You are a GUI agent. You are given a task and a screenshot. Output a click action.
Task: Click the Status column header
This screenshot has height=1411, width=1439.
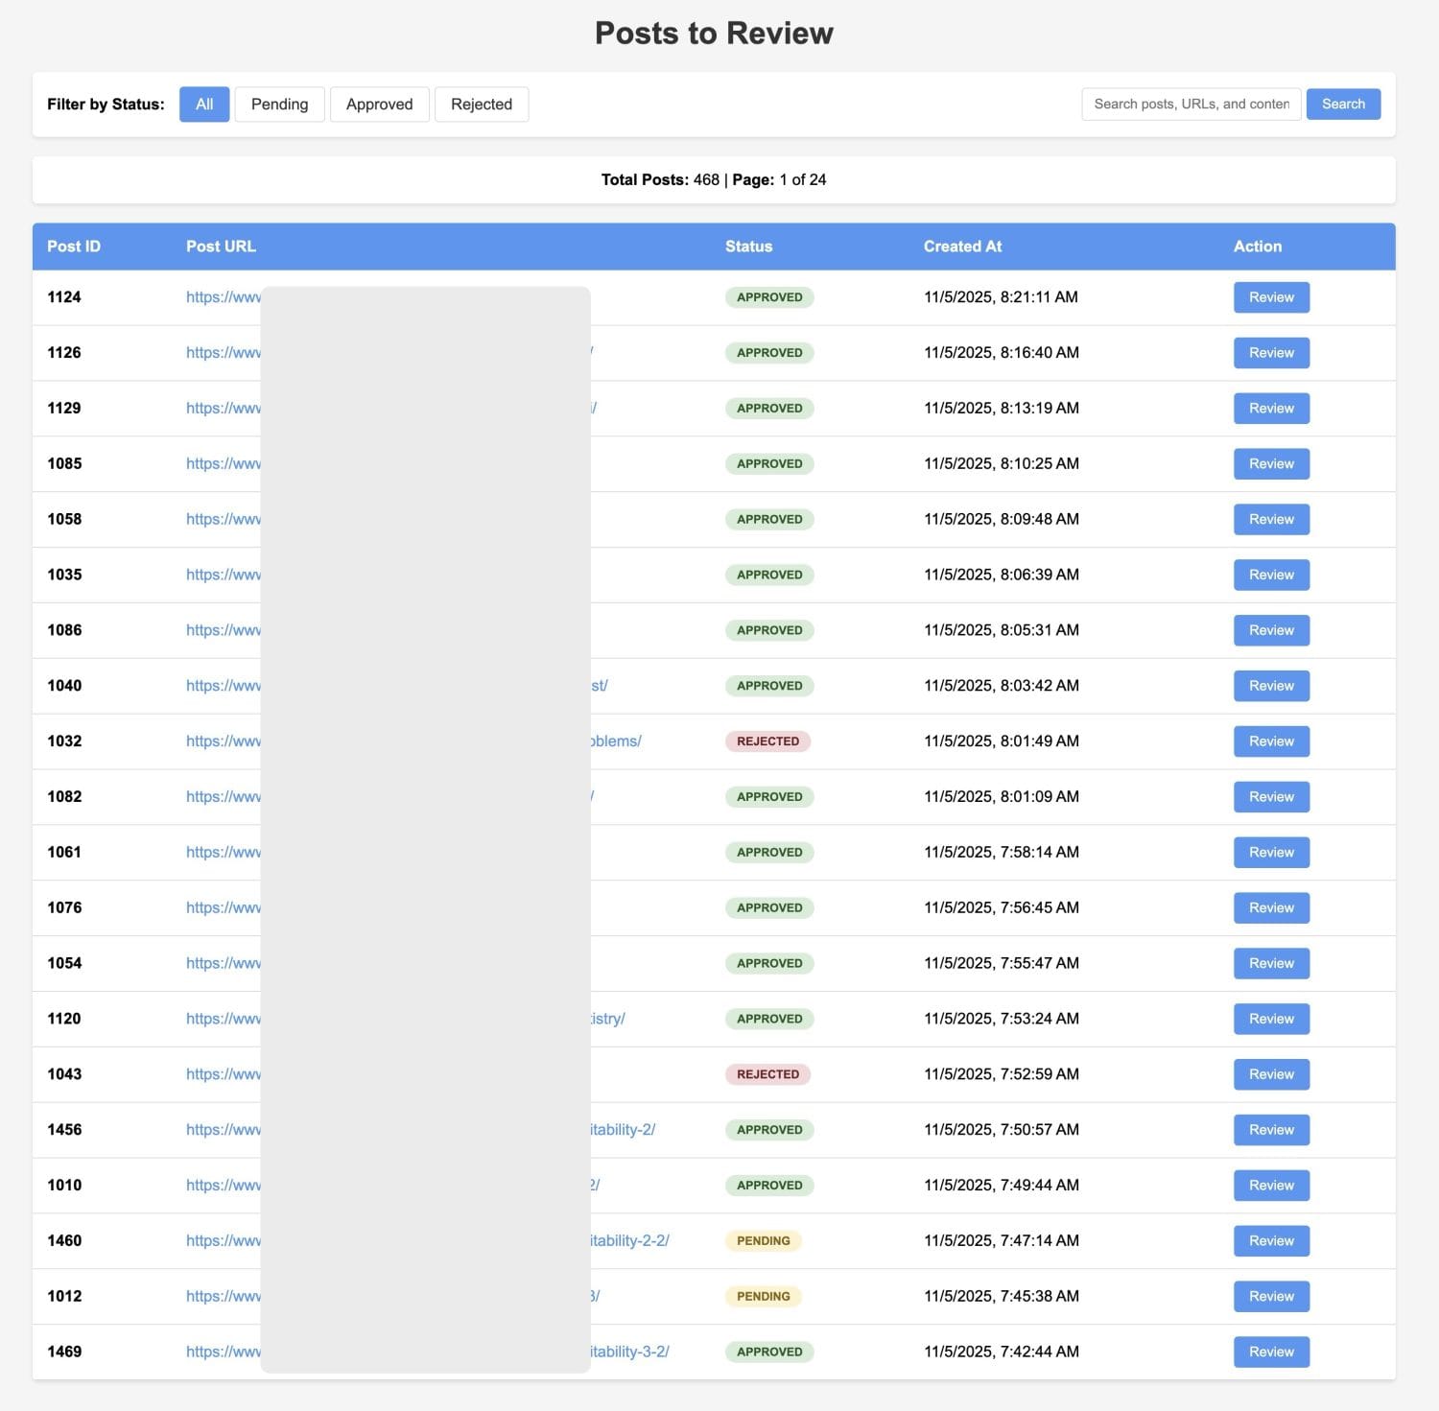click(748, 247)
